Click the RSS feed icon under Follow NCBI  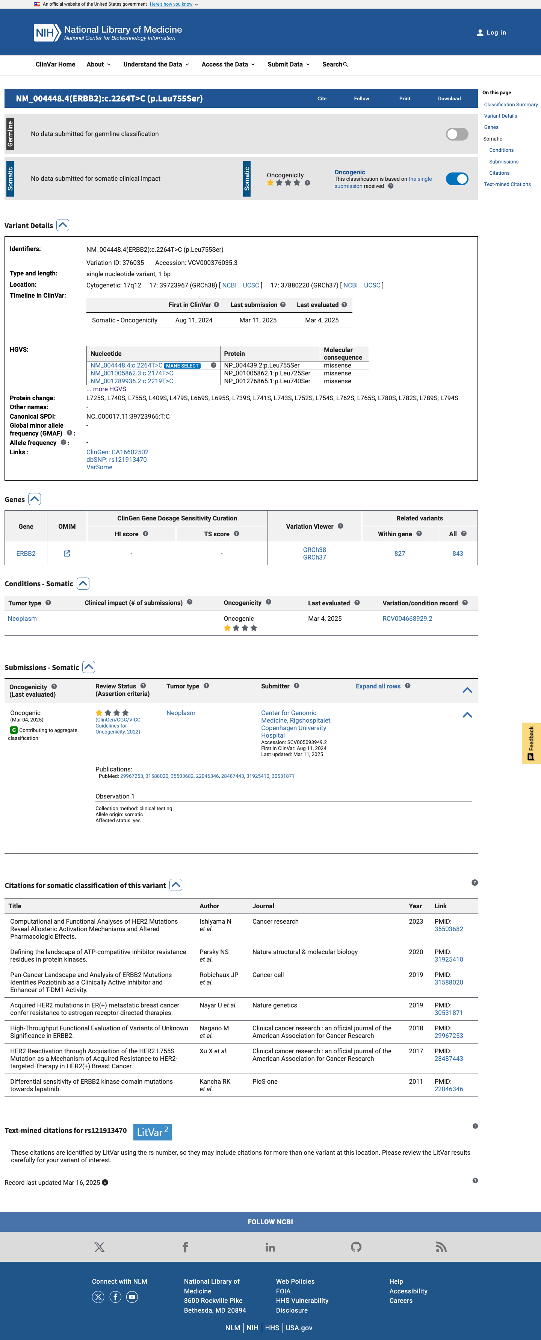[441, 1247]
